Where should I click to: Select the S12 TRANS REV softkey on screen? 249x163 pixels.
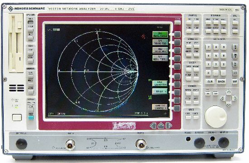click(x=160, y=50)
